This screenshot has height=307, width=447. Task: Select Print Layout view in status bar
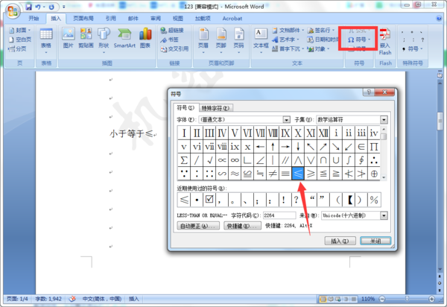pyautogui.click(x=323, y=299)
